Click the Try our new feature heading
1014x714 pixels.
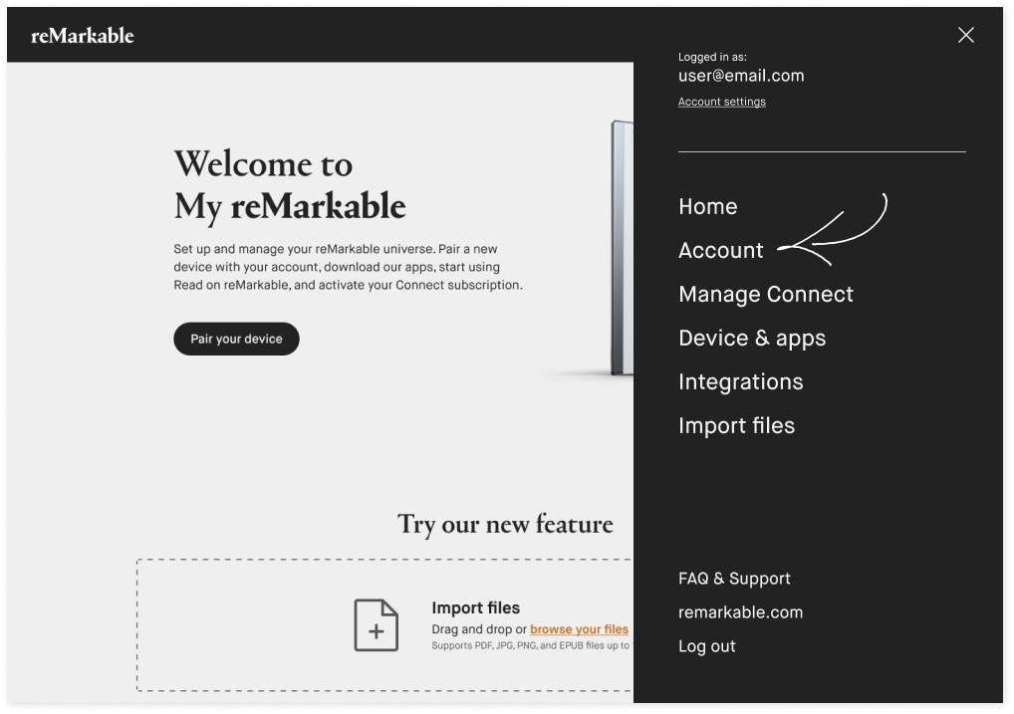pos(505,524)
